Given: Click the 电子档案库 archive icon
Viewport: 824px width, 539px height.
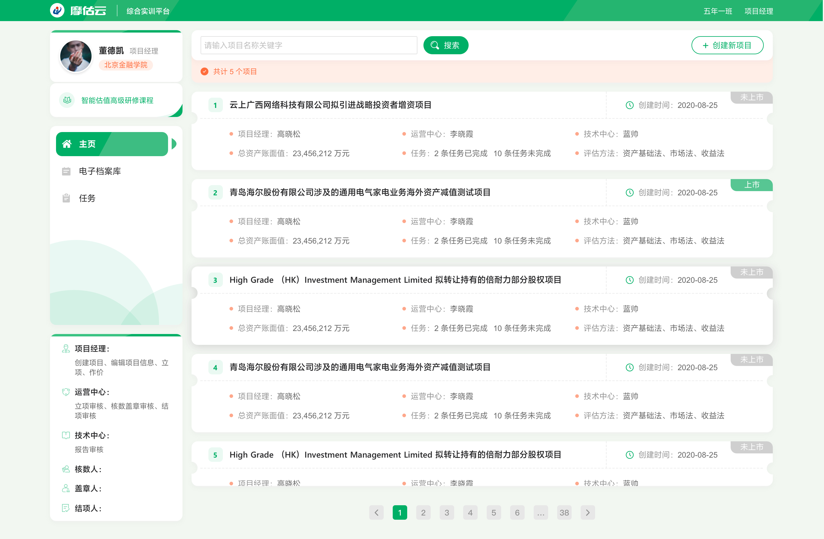Looking at the screenshot, I should coord(66,171).
